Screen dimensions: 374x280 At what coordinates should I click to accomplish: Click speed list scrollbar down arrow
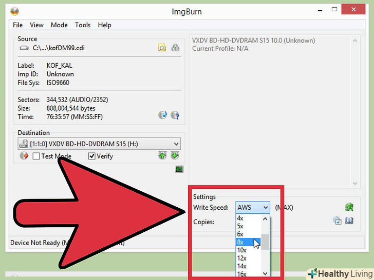265,273
